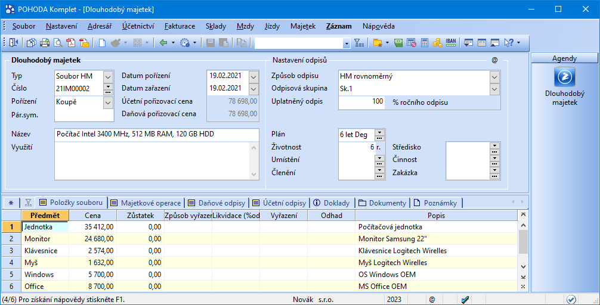600x305 pixels.
Task: Click the green banknotes icon
Action: click(398, 43)
